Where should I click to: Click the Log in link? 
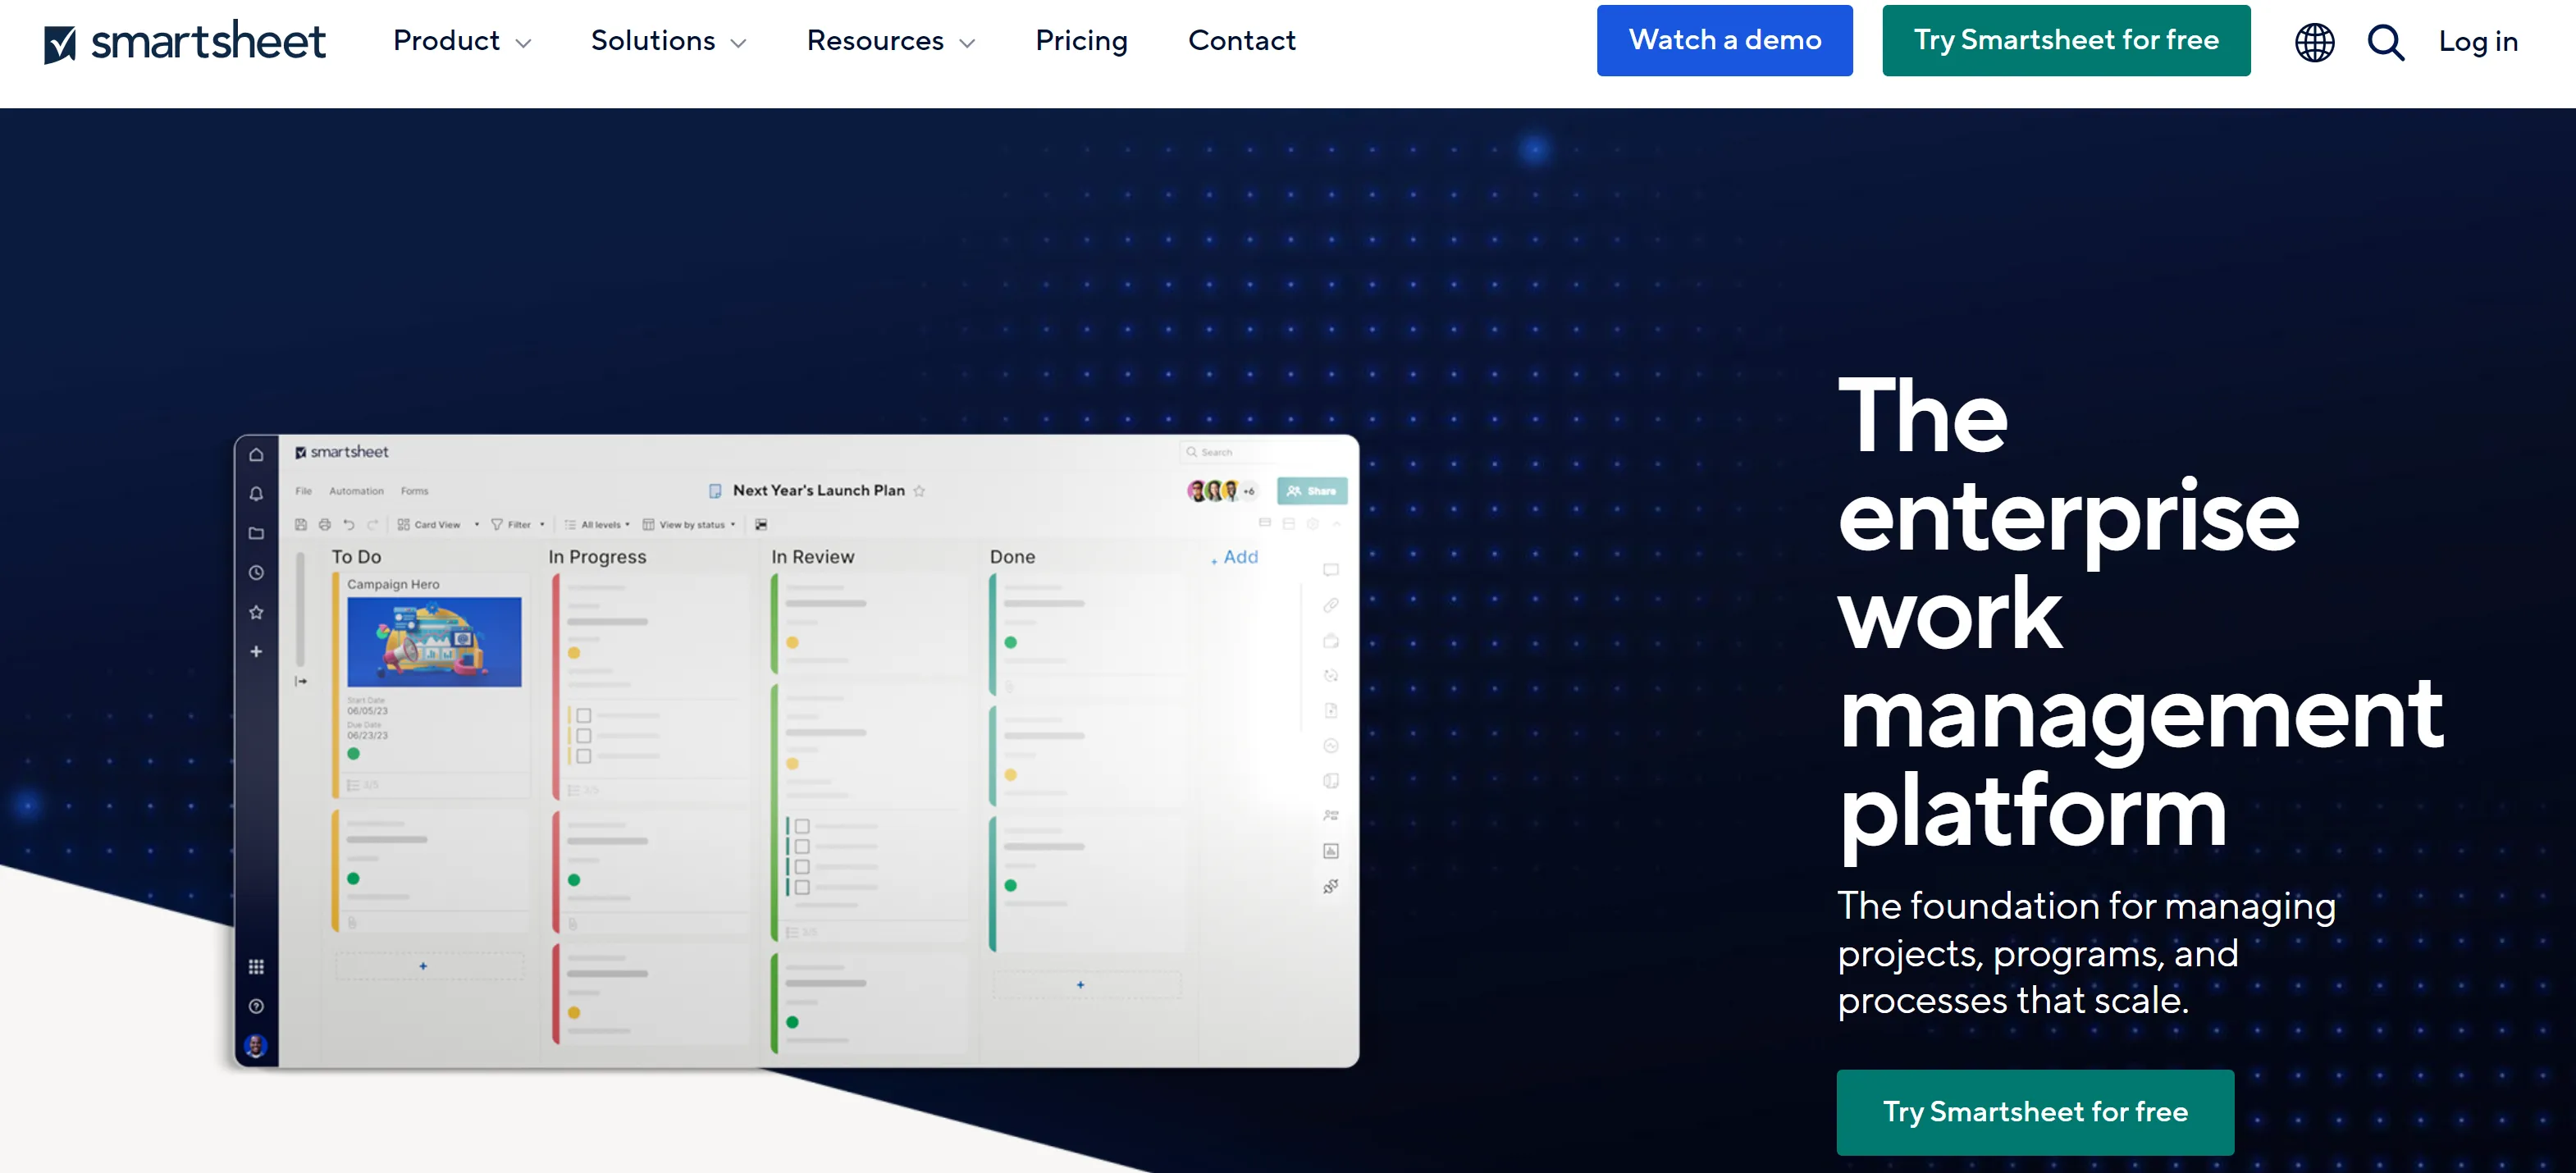[x=2477, y=42]
